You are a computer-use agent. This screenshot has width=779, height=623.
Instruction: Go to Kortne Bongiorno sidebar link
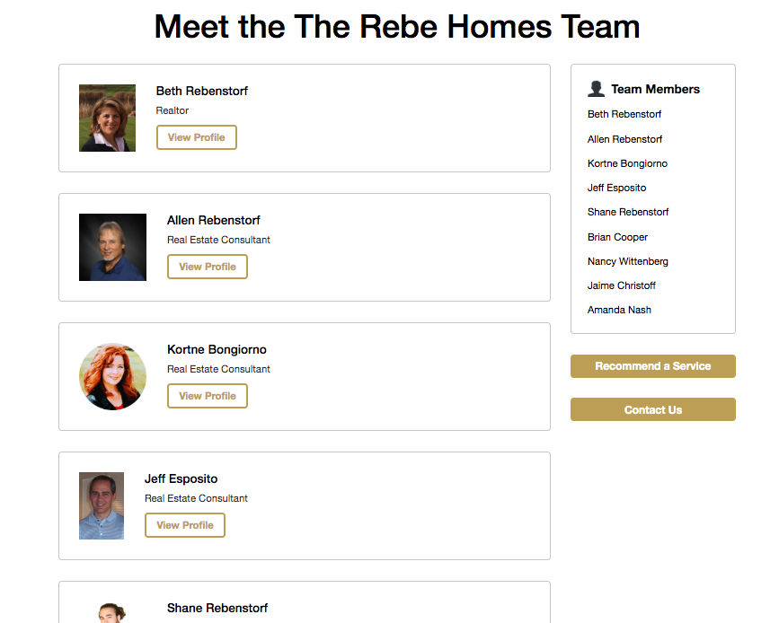pyautogui.click(x=627, y=163)
